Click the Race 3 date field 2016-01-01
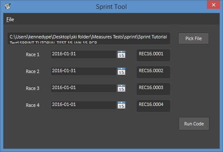Image resolution: width=223 pixels, height=152 pixels. (x=83, y=88)
